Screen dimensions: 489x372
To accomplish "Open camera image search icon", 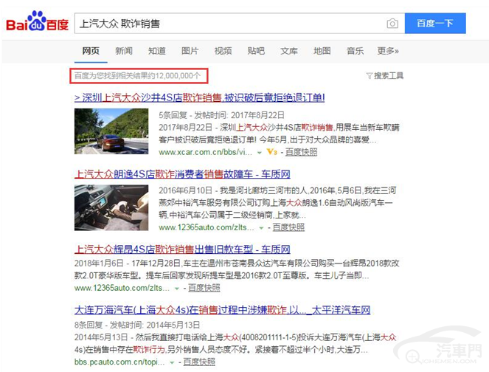I will pyautogui.click(x=392, y=24).
